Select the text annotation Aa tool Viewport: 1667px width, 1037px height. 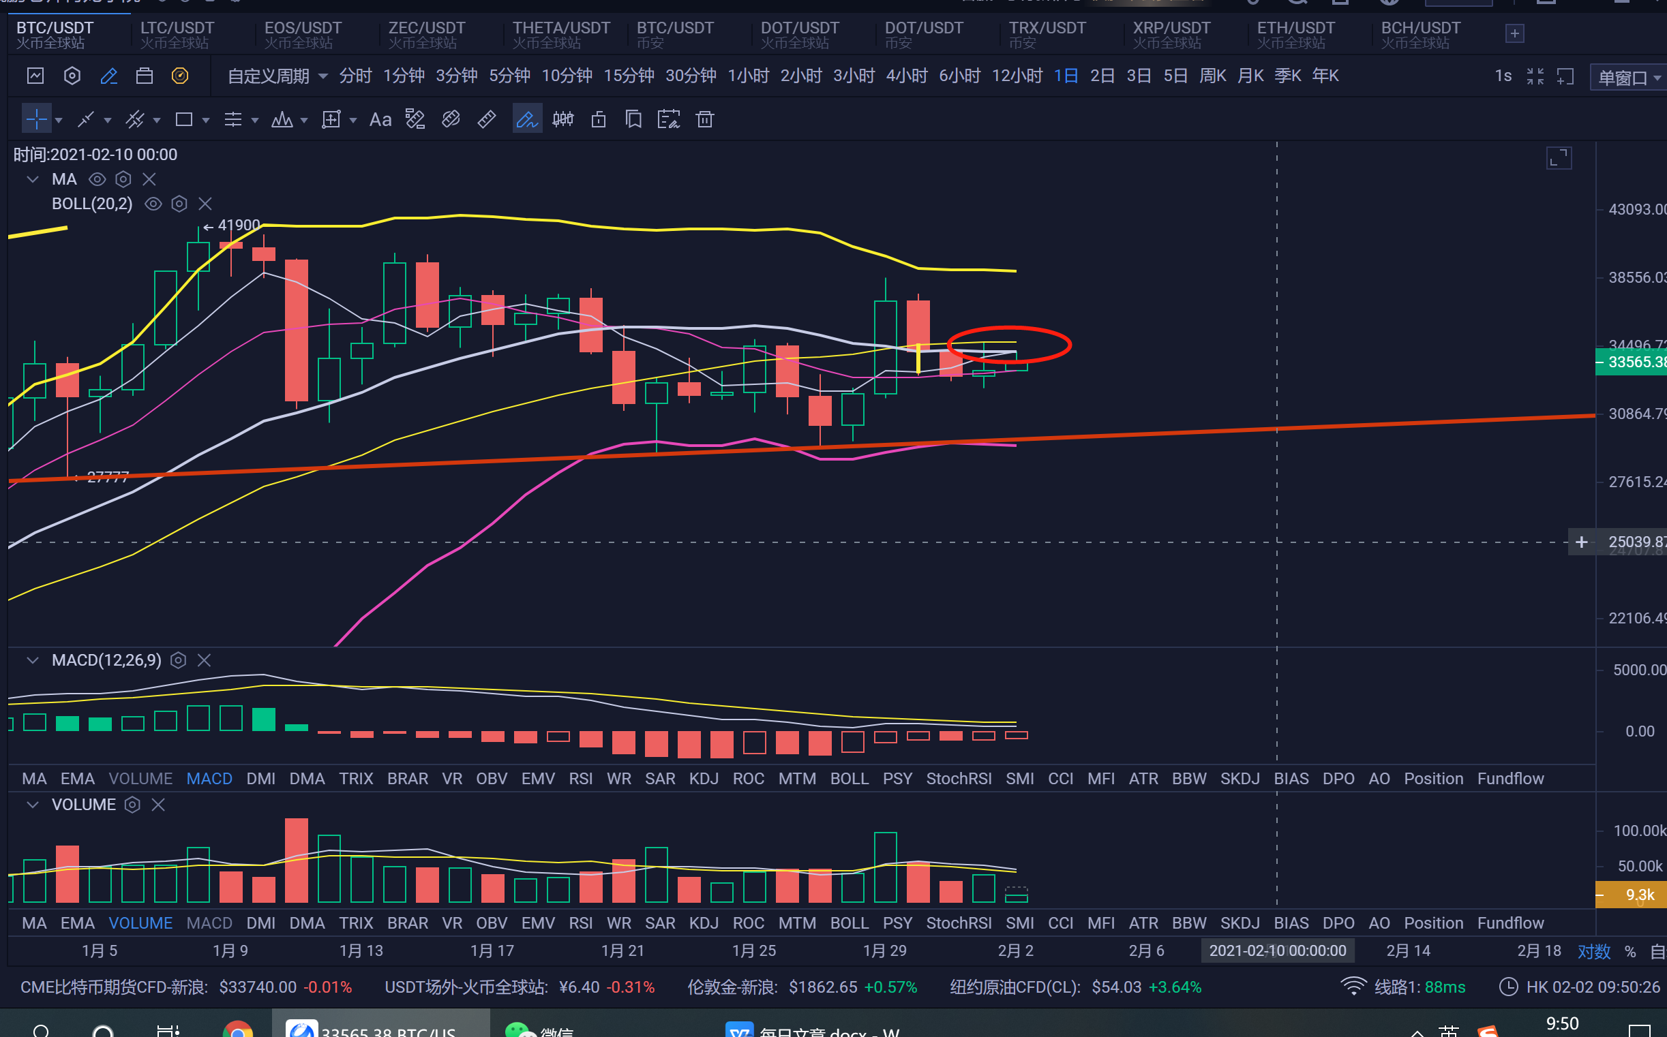(x=380, y=120)
